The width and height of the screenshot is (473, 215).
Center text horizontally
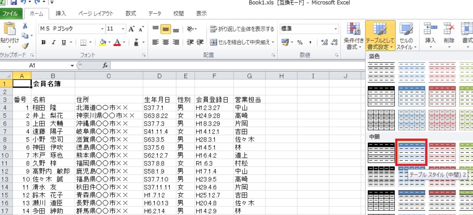tap(166, 42)
